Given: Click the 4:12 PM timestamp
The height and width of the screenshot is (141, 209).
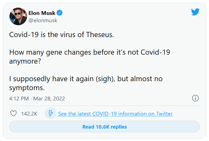Looking at the screenshot, I should (x=19, y=99).
